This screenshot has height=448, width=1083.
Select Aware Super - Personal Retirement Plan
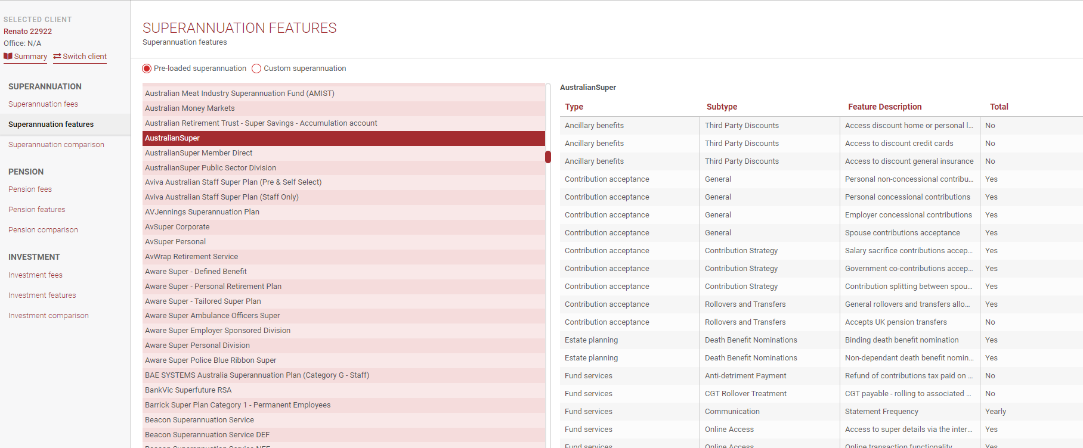tap(344, 287)
